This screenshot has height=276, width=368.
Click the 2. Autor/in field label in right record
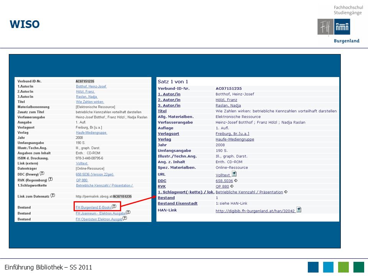click(169, 100)
